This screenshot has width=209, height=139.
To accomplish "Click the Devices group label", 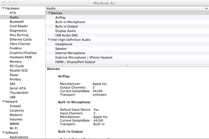I will (56, 13).
